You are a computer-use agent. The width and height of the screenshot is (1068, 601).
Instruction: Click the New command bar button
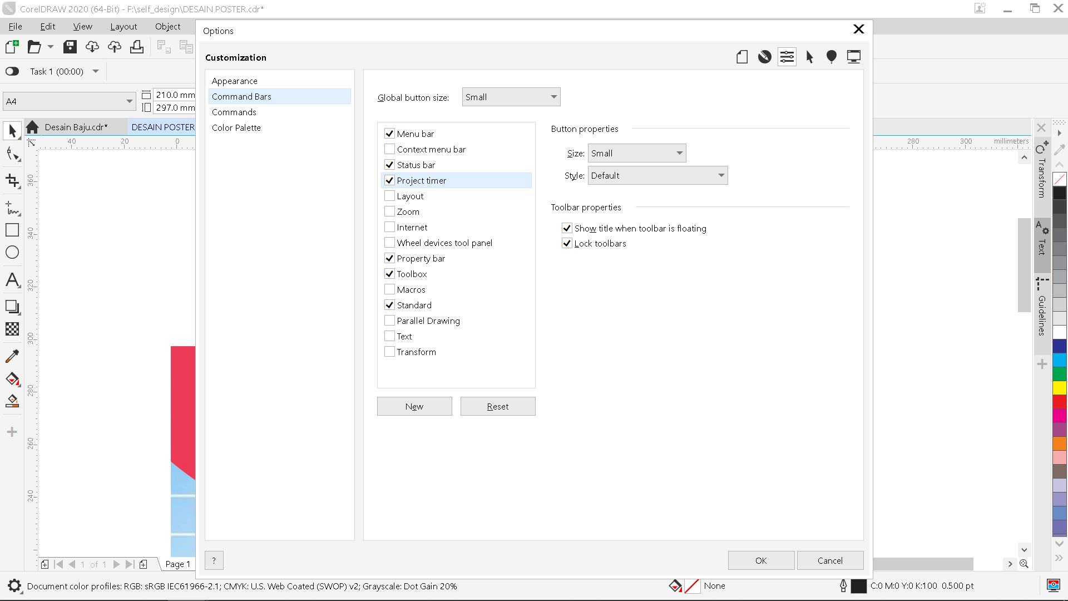414,406
